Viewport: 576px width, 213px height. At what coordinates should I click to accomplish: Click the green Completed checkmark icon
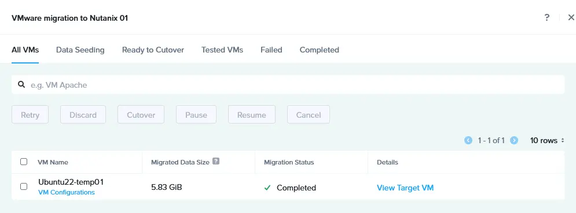pos(267,188)
